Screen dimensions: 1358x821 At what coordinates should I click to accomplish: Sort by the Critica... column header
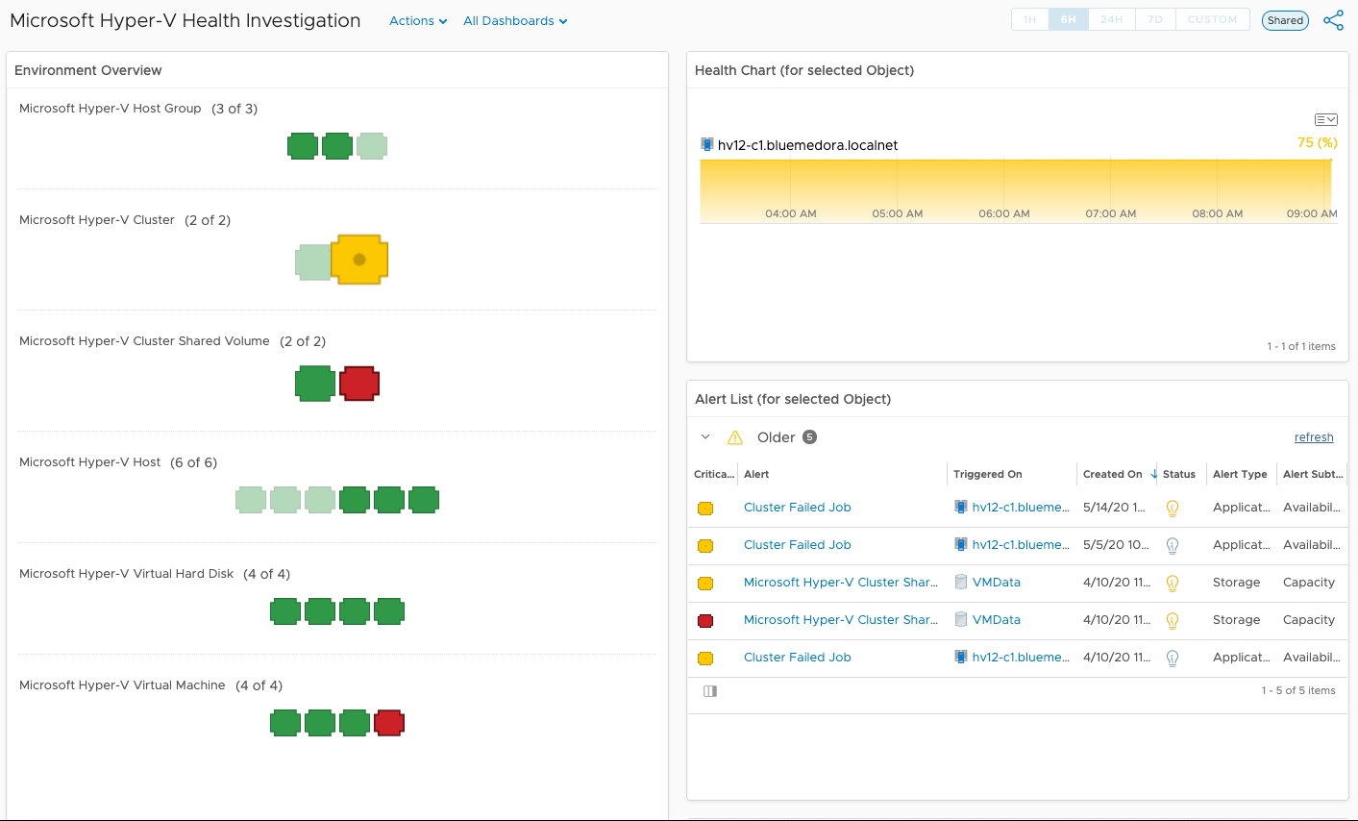pos(714,474)
